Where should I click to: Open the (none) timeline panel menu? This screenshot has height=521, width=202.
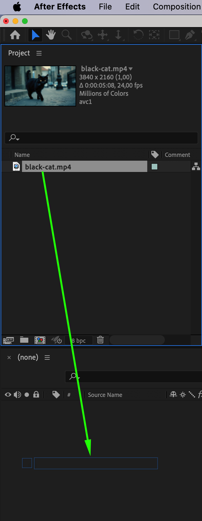point(47,358)
